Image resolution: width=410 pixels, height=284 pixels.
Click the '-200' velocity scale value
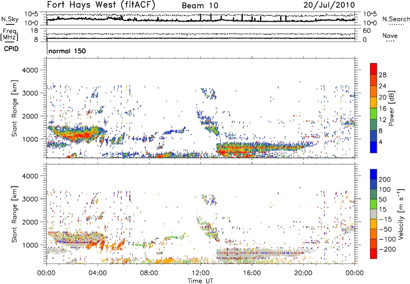pos(387,249)
